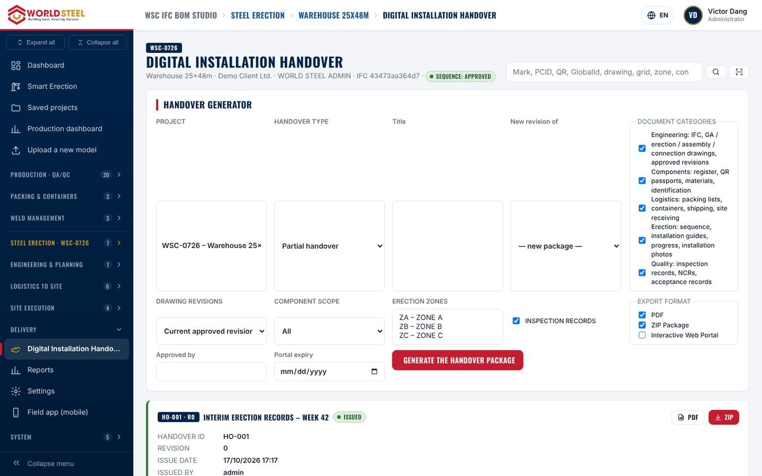Open the Dashboard grid icon
This screenshot has height=476, width=762.
point(16,65)
